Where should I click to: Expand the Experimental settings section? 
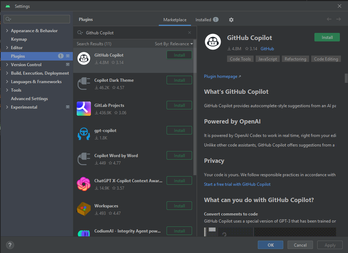[7, 107]
